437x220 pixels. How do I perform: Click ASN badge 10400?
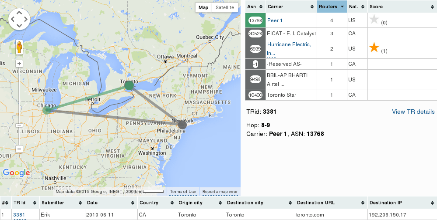(x=255, y=95)
